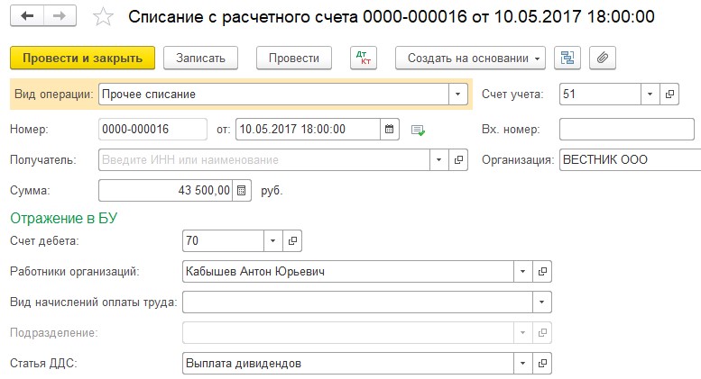Screen dimensions: 701x379
Task: Click the document posted status icon
Action: pos(417,130)
